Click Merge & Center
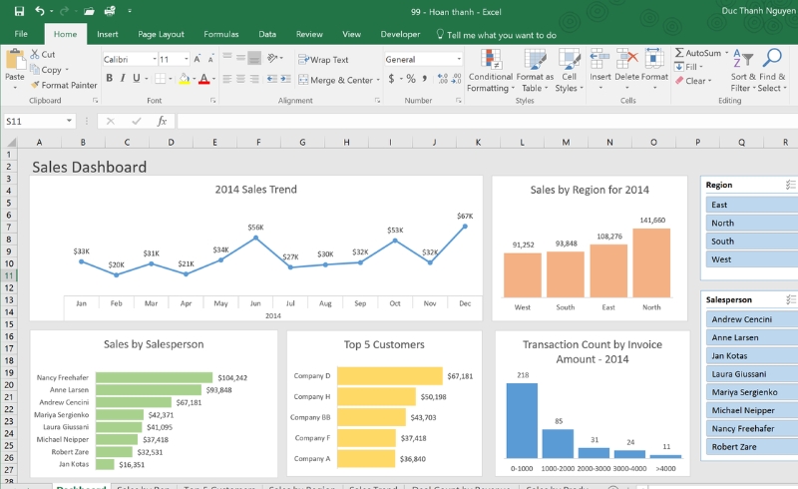This screenshot has height=489, width=798. click(336, 80)
